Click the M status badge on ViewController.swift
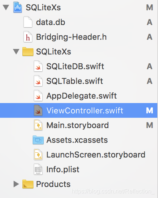 pos(150,110)
